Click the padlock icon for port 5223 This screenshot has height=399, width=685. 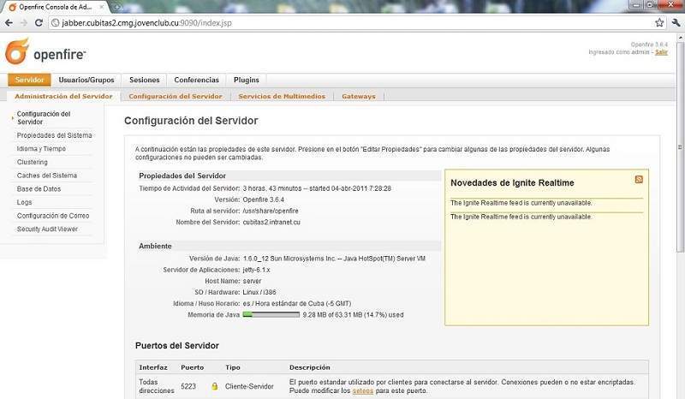pyautogui.click(x=214, y=387)
